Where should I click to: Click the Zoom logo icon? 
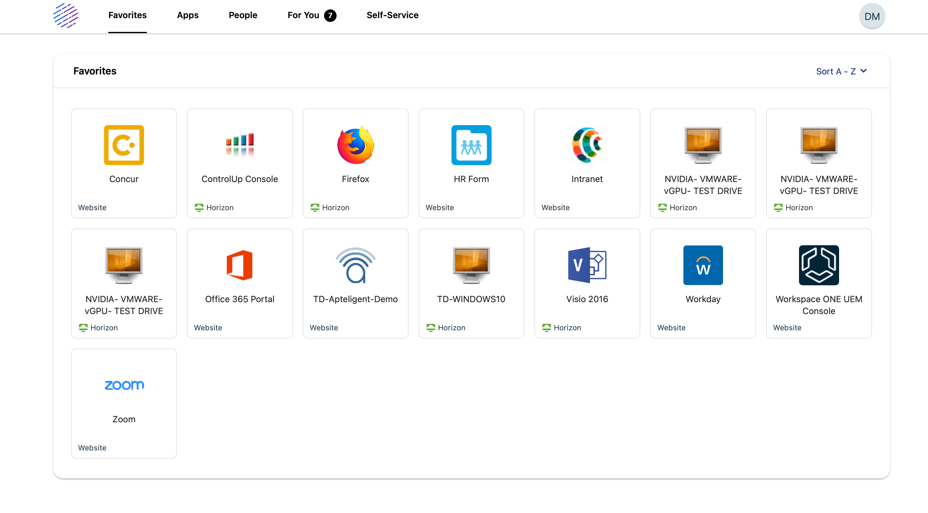click(124, 385)
